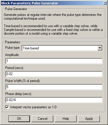This screenshot has width=108, height=125.
Task: Click the 'Block Parameters: Pulse Generator' title bar
Action: point(52,3)
